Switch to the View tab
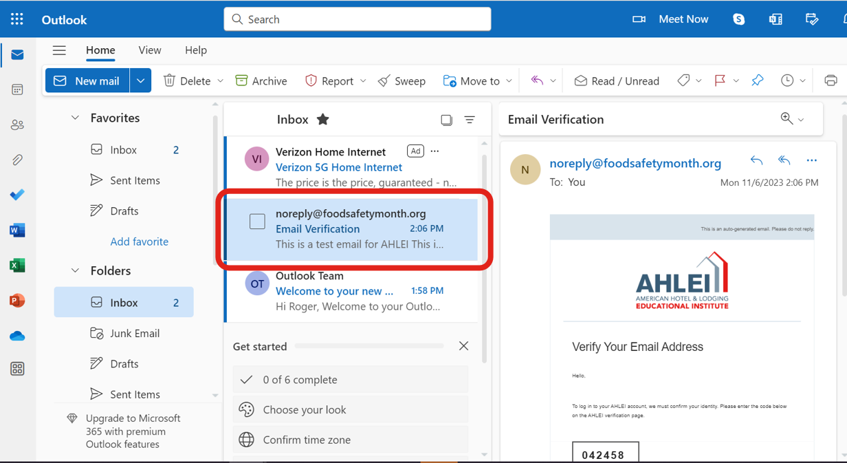The height and width of the screenshot is (463, 847). pos(149,50)
